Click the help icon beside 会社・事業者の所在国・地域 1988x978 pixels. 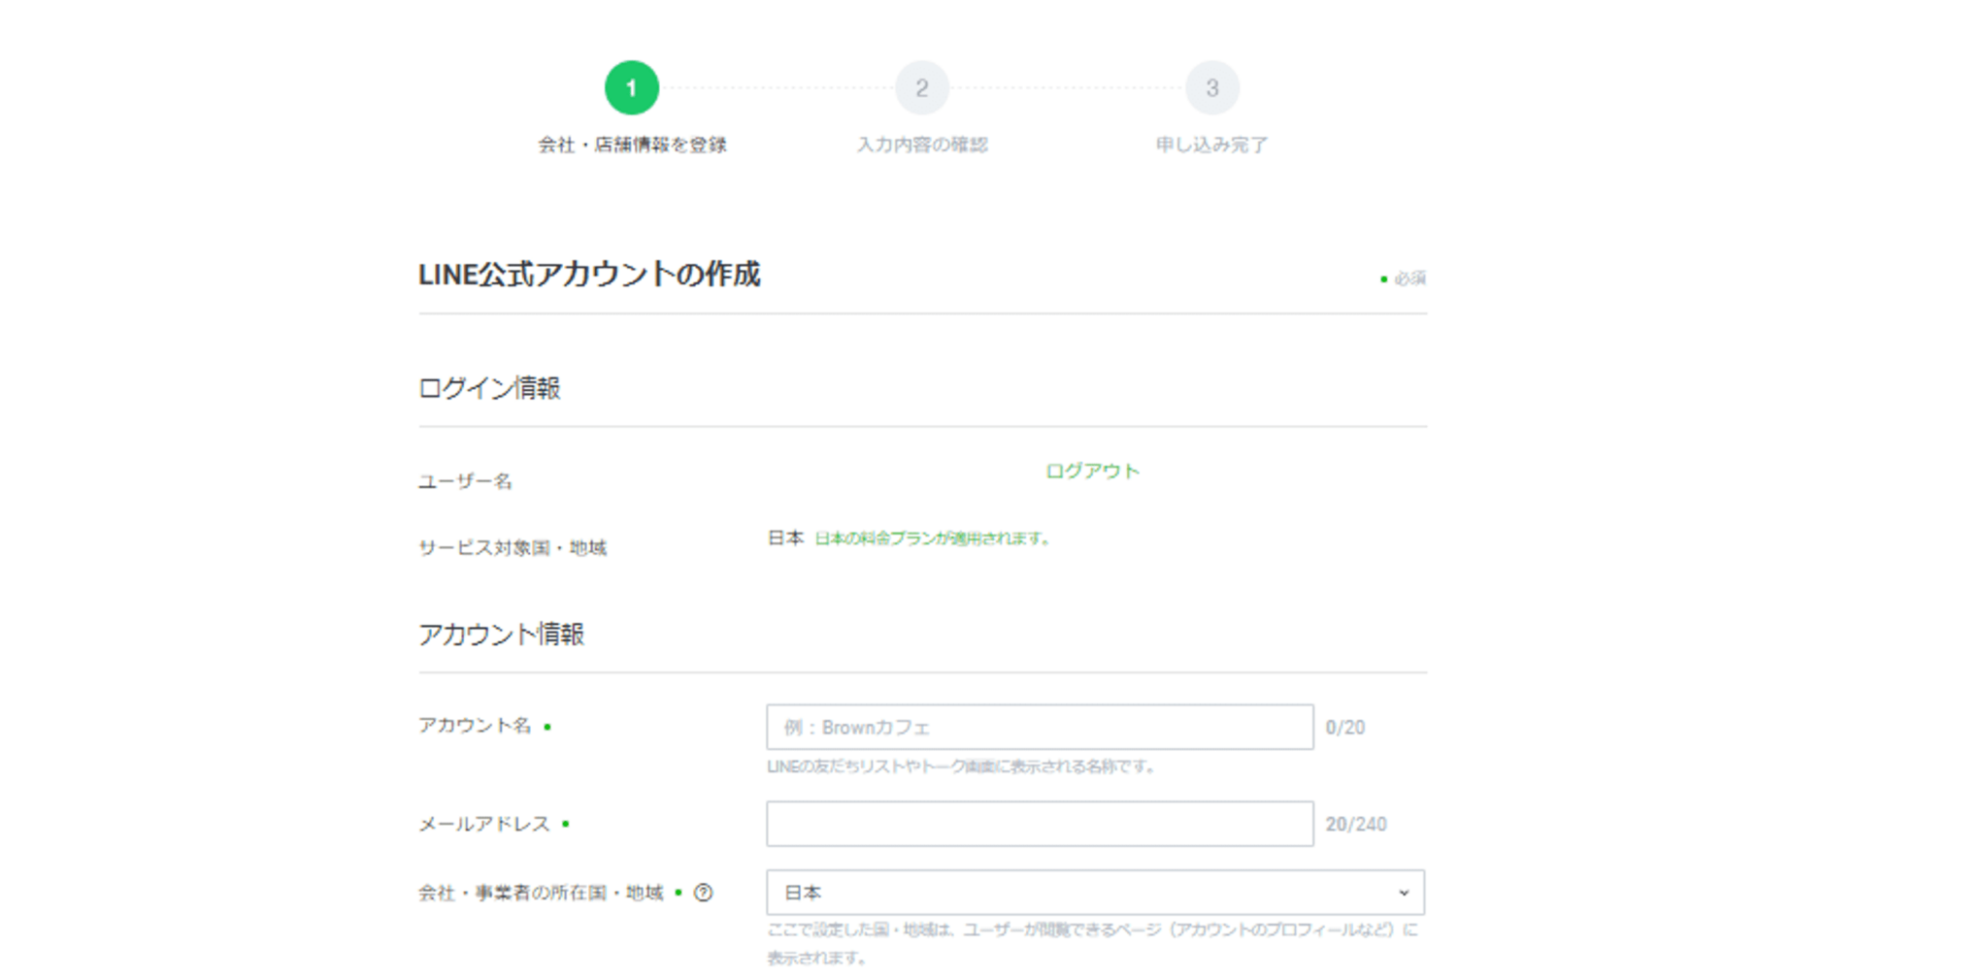click(x=706, y=894)
